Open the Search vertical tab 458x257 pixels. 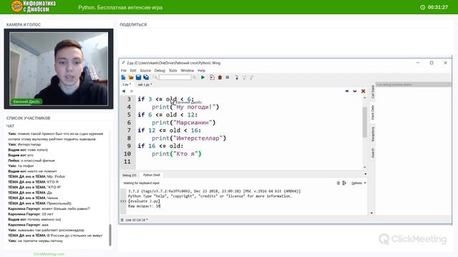point(373,153)
